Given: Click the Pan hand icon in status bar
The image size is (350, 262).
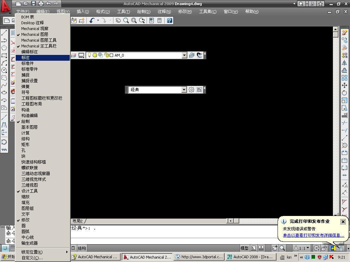Looking at the screenshot, I should (275, 248).
